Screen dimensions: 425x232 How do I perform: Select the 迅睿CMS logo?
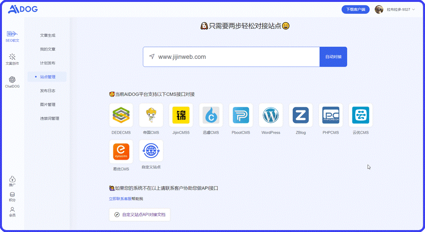click(211, 115)
